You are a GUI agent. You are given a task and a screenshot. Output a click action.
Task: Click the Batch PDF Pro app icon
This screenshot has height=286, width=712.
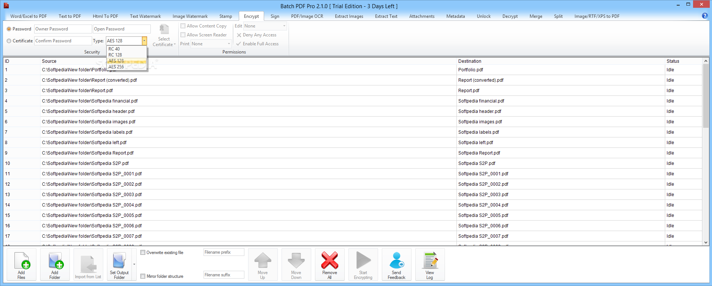pyautogui.click(x=6, y=6)
